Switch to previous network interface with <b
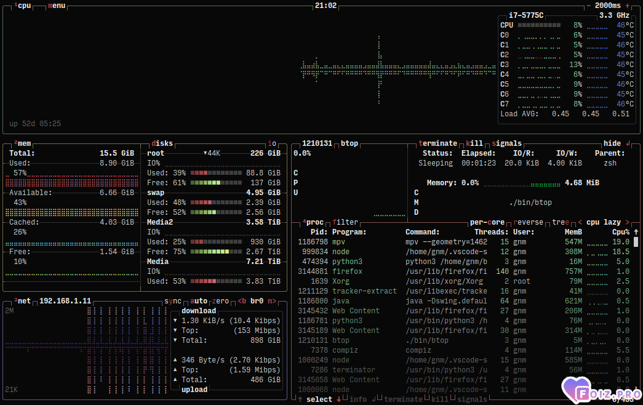The height and width of the screenshot is (405, 643). 242,301
